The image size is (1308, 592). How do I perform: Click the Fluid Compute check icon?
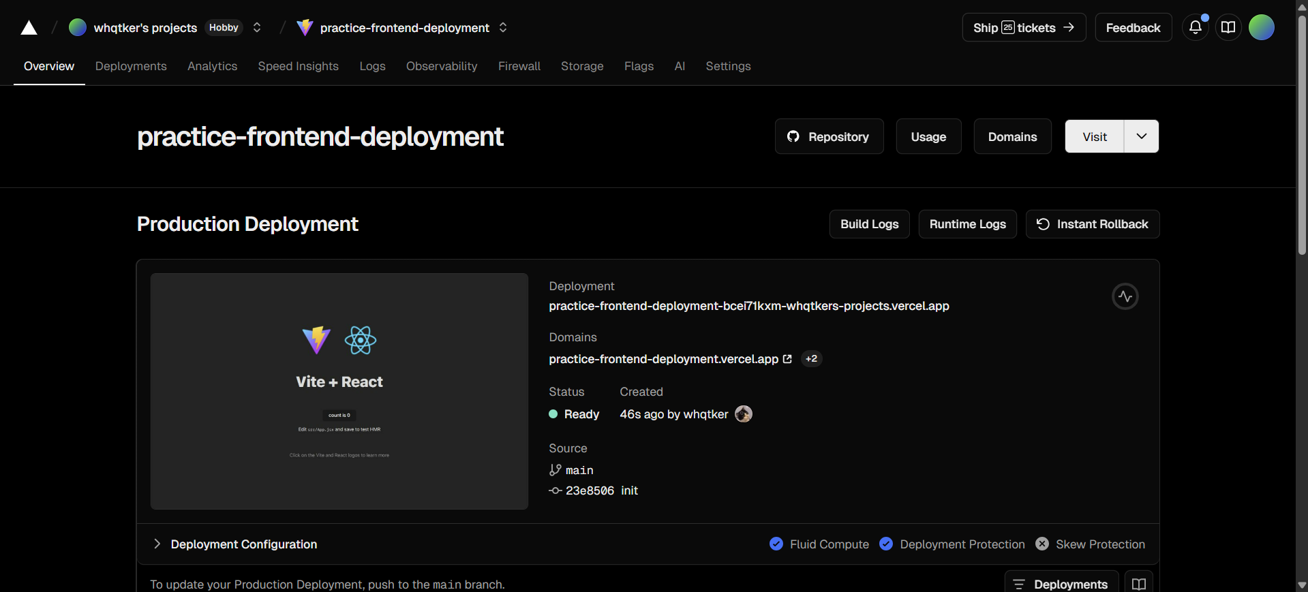coord(776,544)
